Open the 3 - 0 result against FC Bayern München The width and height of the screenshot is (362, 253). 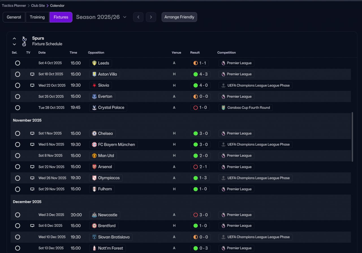(200, 145)
